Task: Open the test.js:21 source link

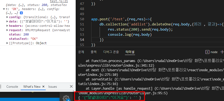Action: 59,1
